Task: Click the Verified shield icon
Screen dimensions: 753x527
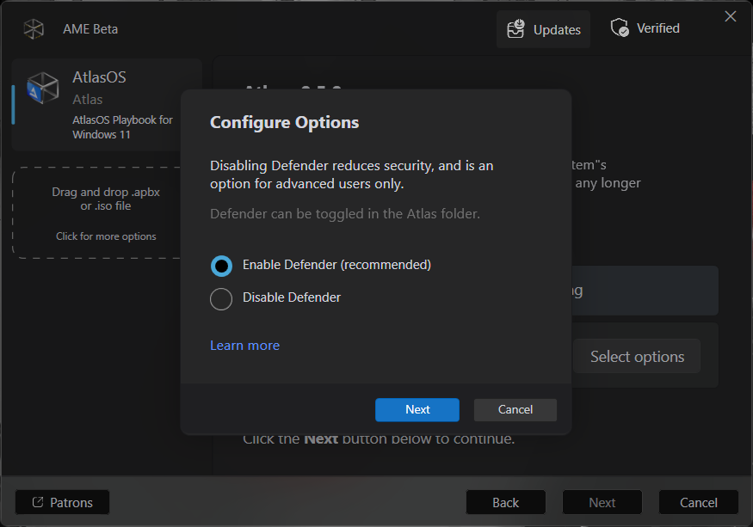Action: [x=620, y=28]
